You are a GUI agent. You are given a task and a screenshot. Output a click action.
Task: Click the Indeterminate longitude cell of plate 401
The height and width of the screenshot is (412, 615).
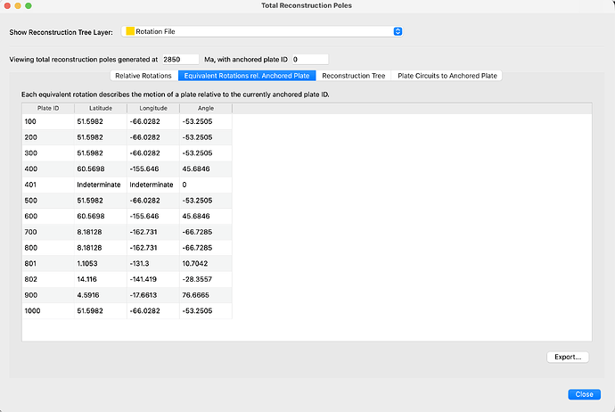point(152,185)
